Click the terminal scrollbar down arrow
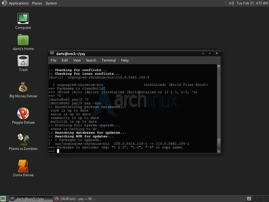Viewport: 269px width, 202px height. tap(219, 151)
